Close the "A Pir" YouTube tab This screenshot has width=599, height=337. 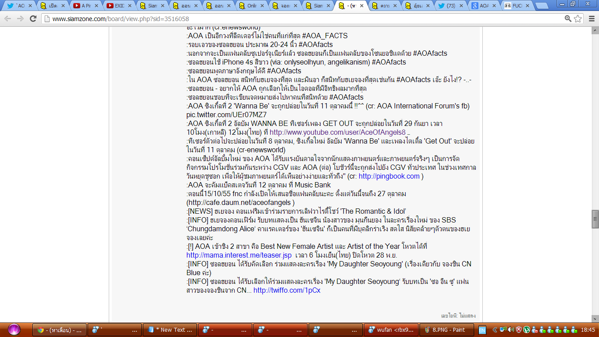(96, 6)
